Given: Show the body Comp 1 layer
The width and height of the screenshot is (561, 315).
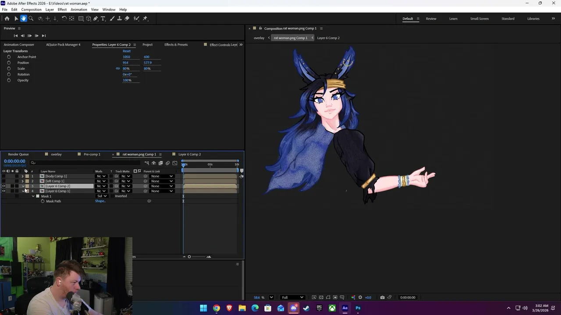Looking at the screenshot, I should (4, 176).
